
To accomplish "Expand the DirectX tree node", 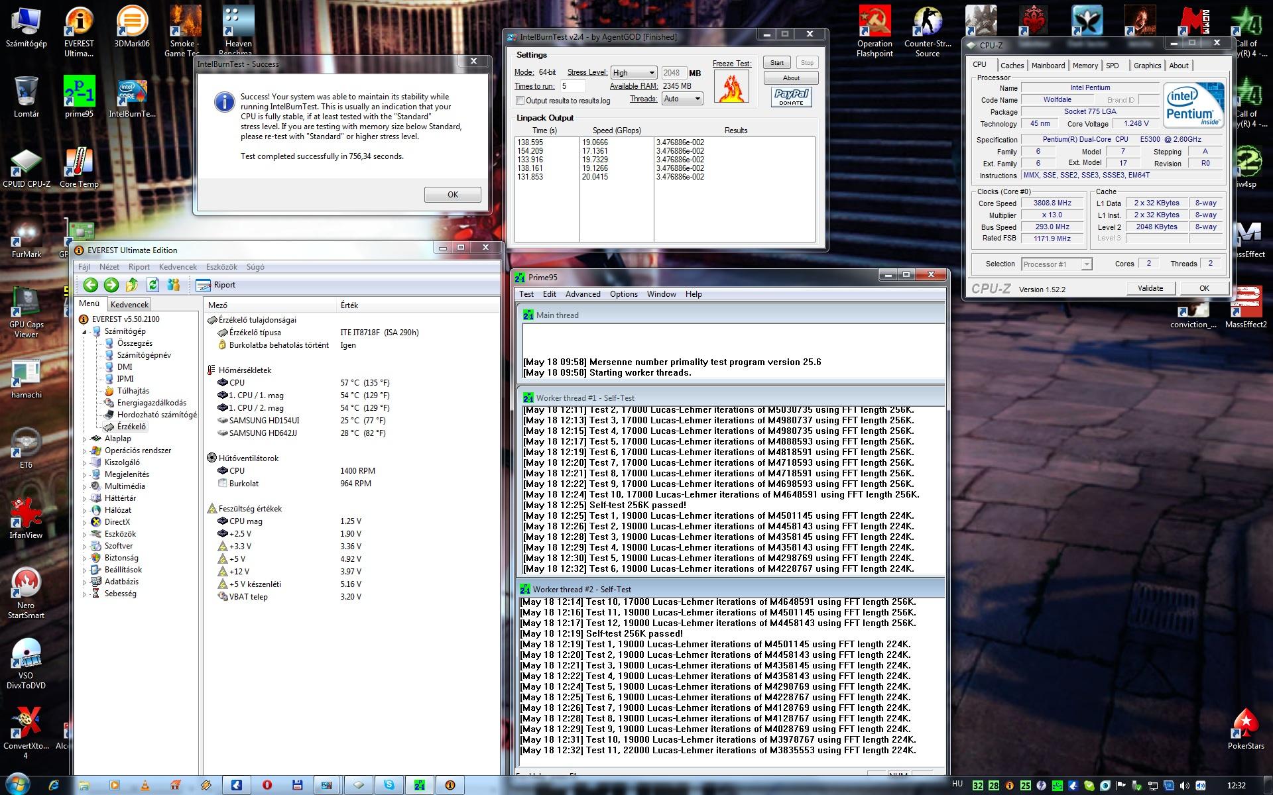I will [85, 522].
